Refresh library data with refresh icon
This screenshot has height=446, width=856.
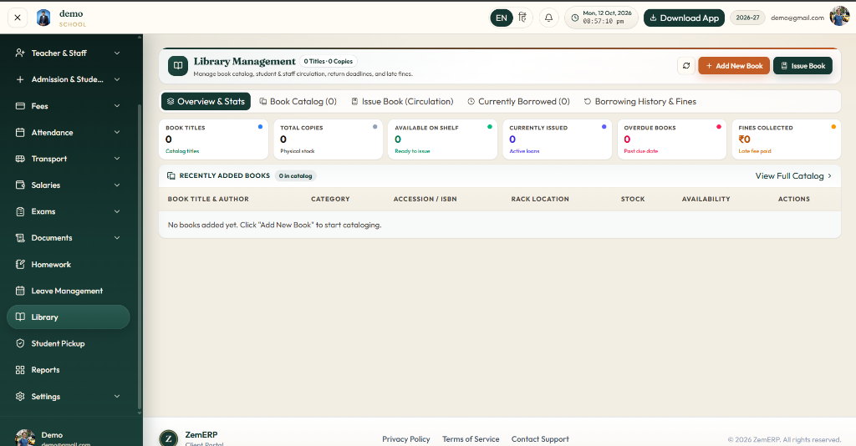click(x=686, y=65)
